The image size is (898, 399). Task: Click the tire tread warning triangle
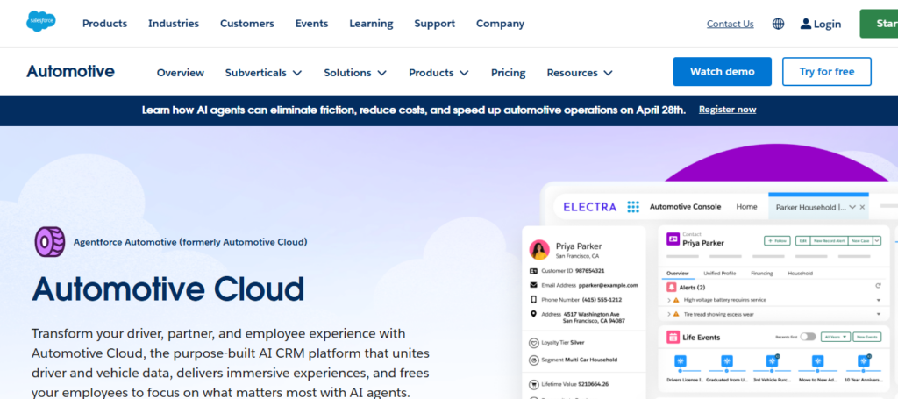(x=676, y=314)
